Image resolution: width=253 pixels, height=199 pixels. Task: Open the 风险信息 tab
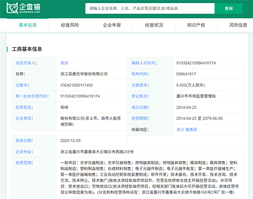coord(238,25)
